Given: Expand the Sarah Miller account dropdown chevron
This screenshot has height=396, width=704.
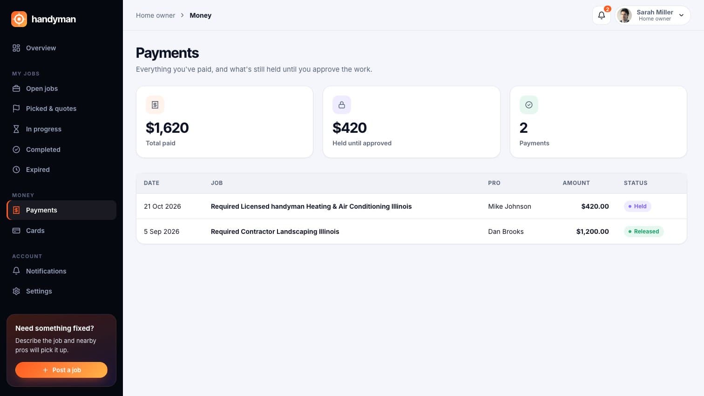Looking at the screenshot, I should pyautogui.click(x=682, y=15).
